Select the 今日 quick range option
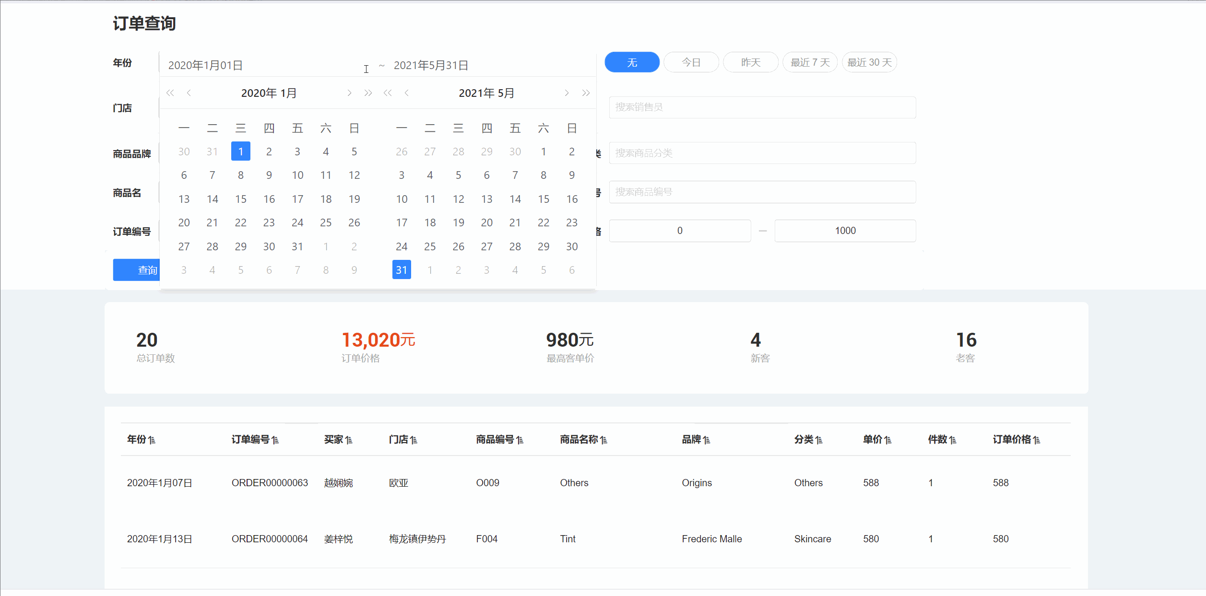The image size is (1206, 596). pos(691,62)
